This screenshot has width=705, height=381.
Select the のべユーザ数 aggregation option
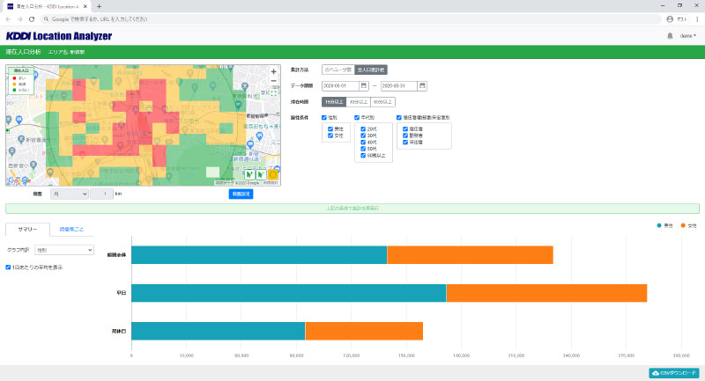(x=338, y=70)
